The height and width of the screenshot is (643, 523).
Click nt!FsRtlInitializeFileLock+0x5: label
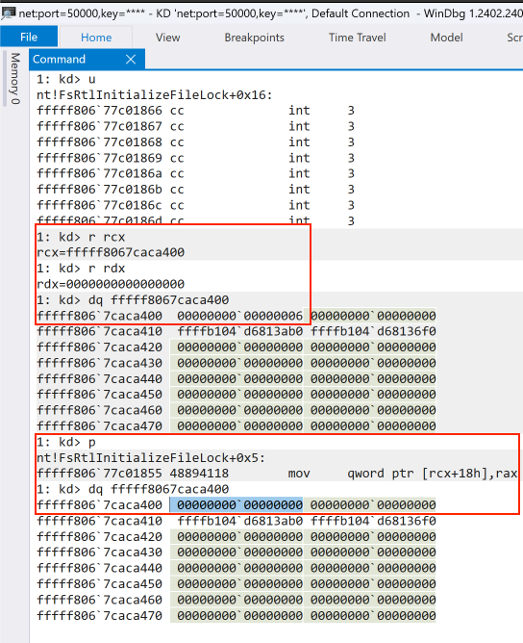pos(151,457)
